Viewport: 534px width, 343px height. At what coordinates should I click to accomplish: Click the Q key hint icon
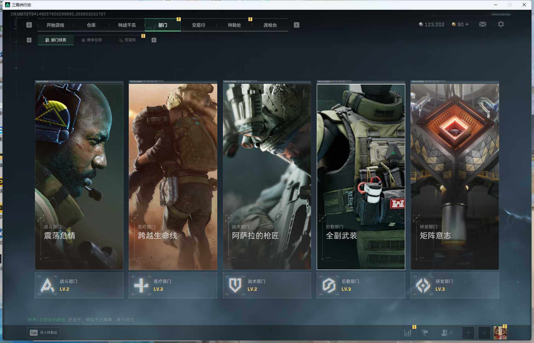(x=29, y=25)
